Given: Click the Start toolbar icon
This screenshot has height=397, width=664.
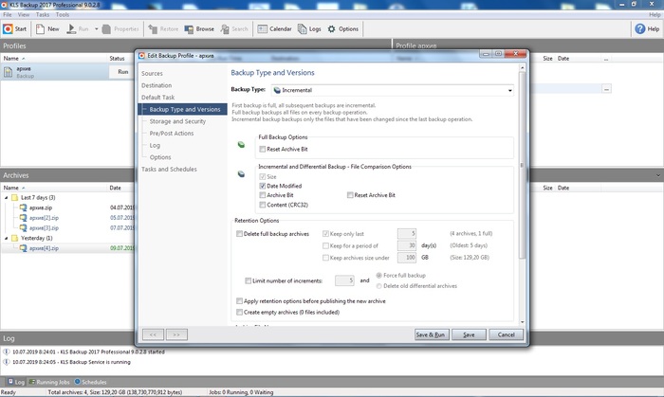Looking at the screenshot, I should pos(9,29).
